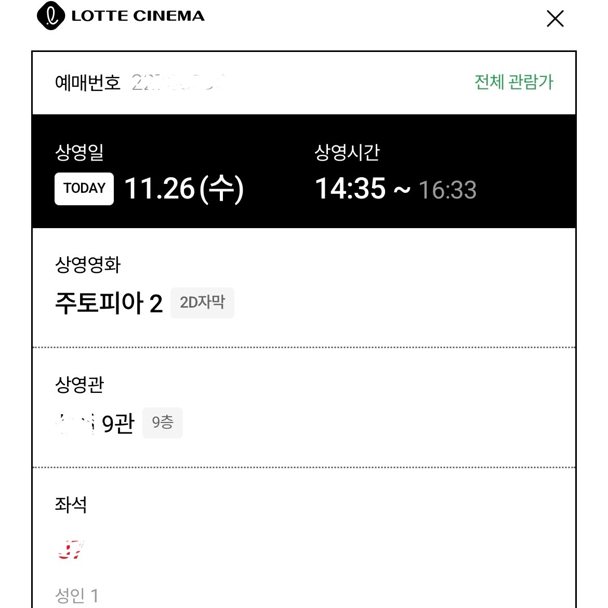Click the 상영시간 heading
Screen dimensions: 608x608
[x=347, y=152]
